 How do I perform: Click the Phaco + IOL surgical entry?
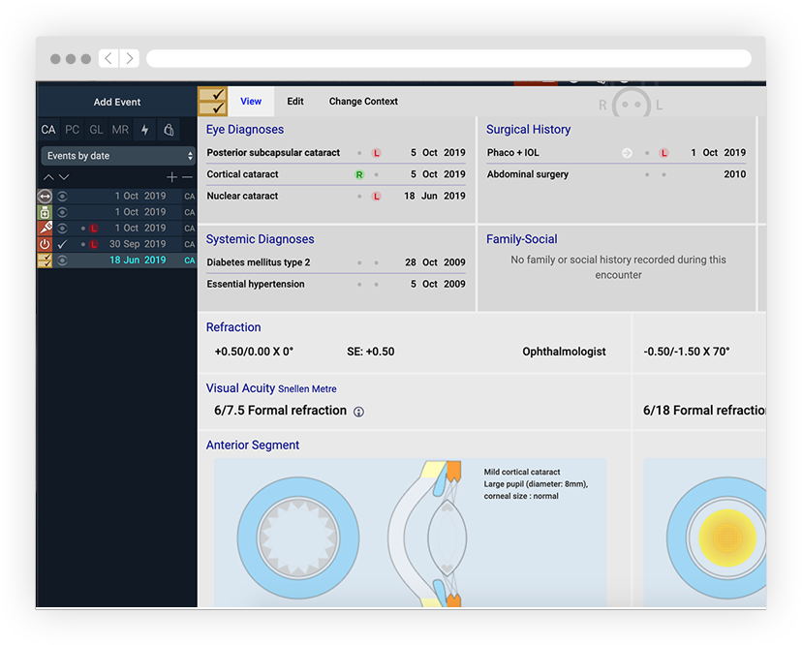[x=512, y=152]
